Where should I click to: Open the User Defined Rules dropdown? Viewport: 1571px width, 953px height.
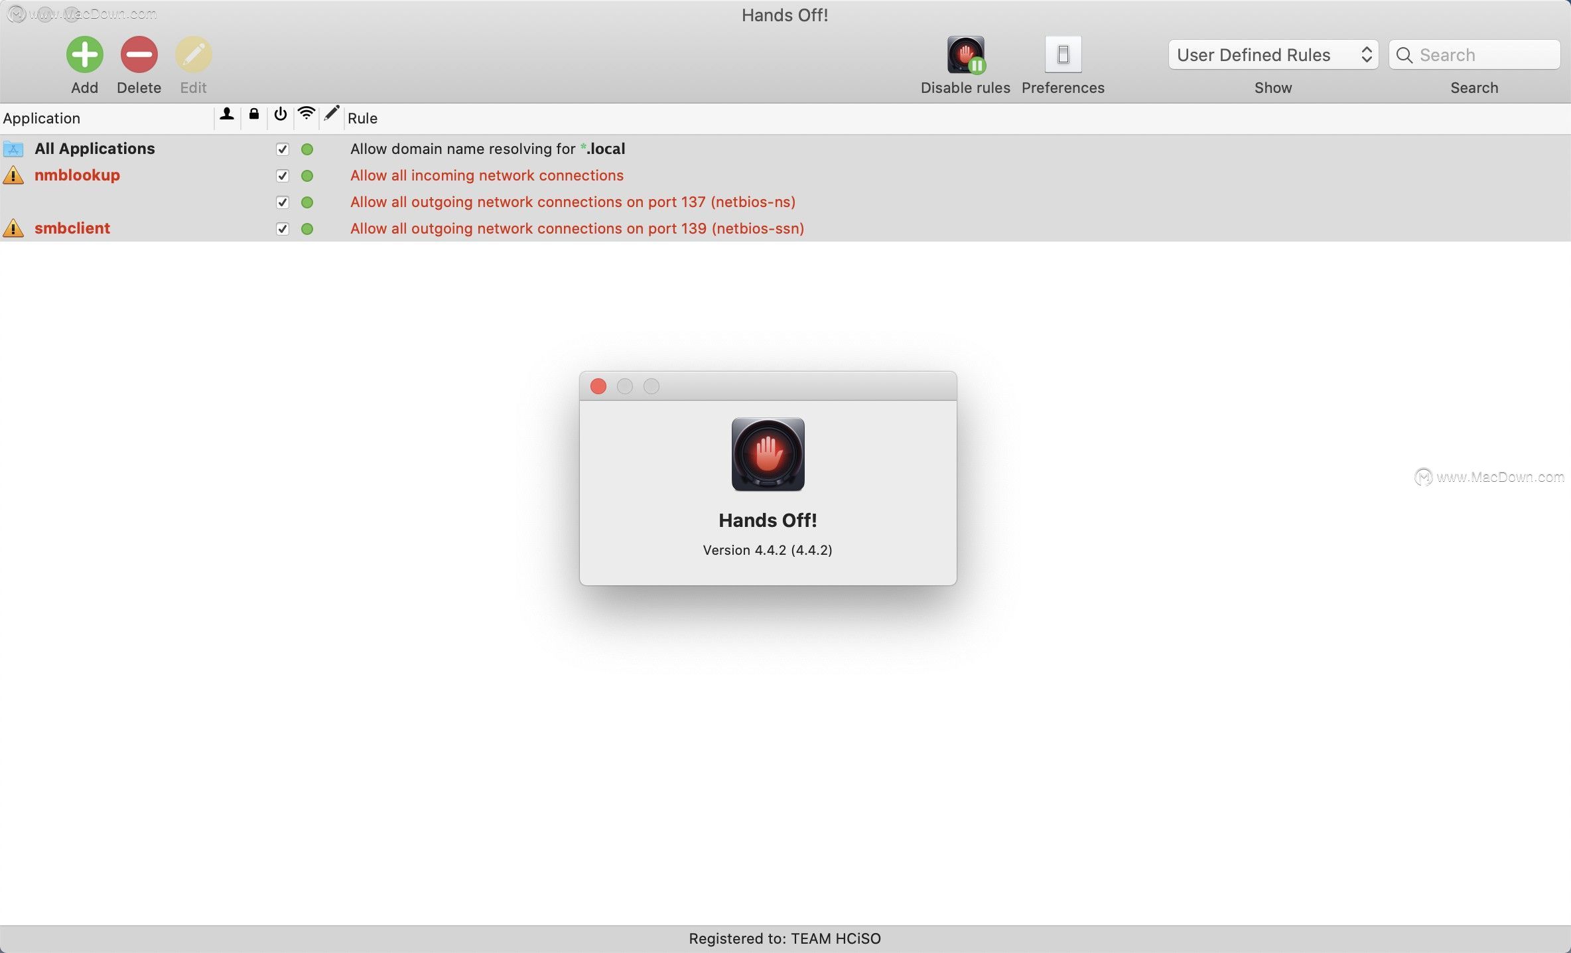(x=1273, y=55)
